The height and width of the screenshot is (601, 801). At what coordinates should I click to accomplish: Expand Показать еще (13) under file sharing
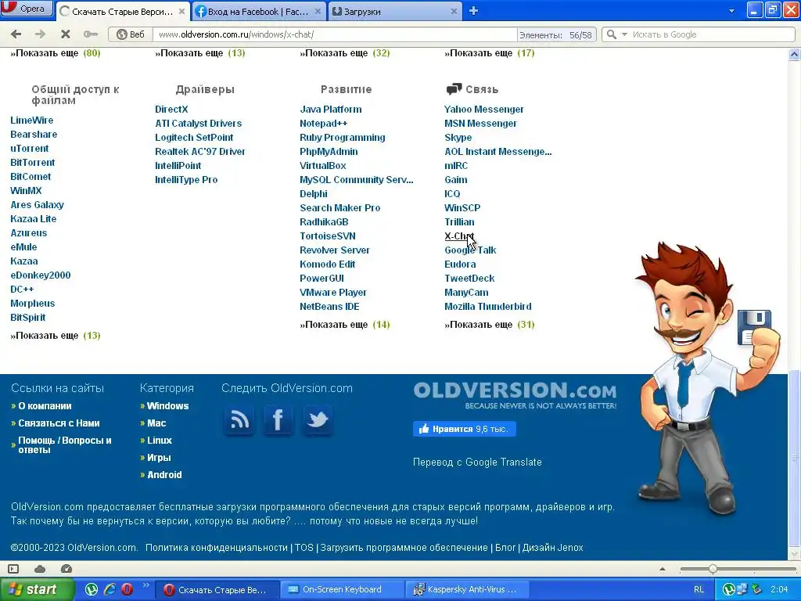pos(56,336)
